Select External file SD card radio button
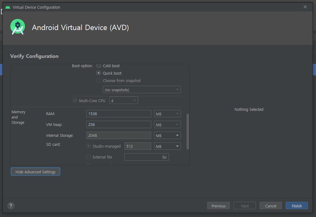 tap(88, 157)
